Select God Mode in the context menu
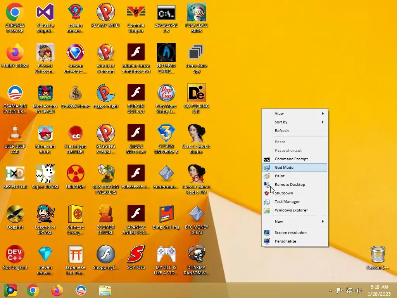This screenshot has height=298, width=397. pos(295,168)
